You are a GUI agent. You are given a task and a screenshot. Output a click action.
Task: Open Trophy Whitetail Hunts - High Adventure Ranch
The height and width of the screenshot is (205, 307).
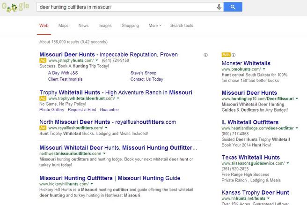[x=116, y=92]
